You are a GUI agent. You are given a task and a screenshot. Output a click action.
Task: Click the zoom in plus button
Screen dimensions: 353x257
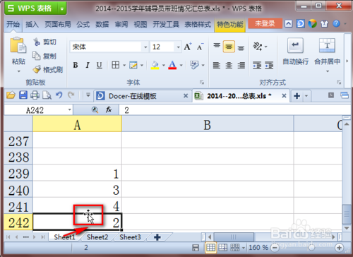point(339,248)
